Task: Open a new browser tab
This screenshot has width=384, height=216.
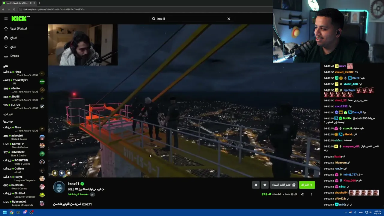Action: 39,3
